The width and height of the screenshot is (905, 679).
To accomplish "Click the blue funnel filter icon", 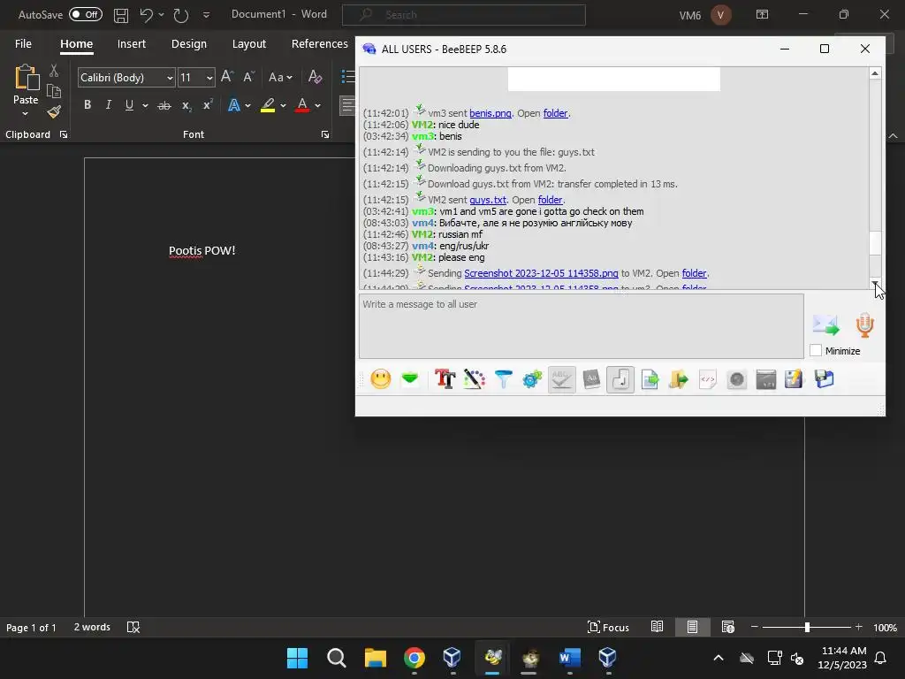I will point(503,379).
